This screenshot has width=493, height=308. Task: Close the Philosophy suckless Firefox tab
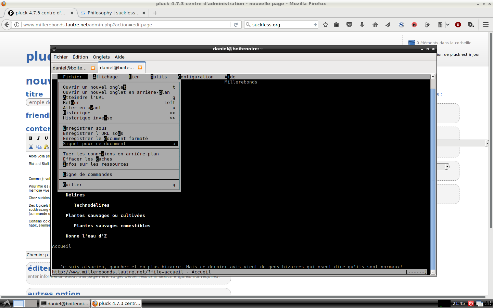pyautogui.click(x=144, y=13)
